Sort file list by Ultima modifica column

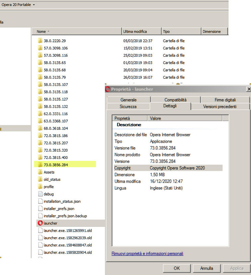(141, 32)
